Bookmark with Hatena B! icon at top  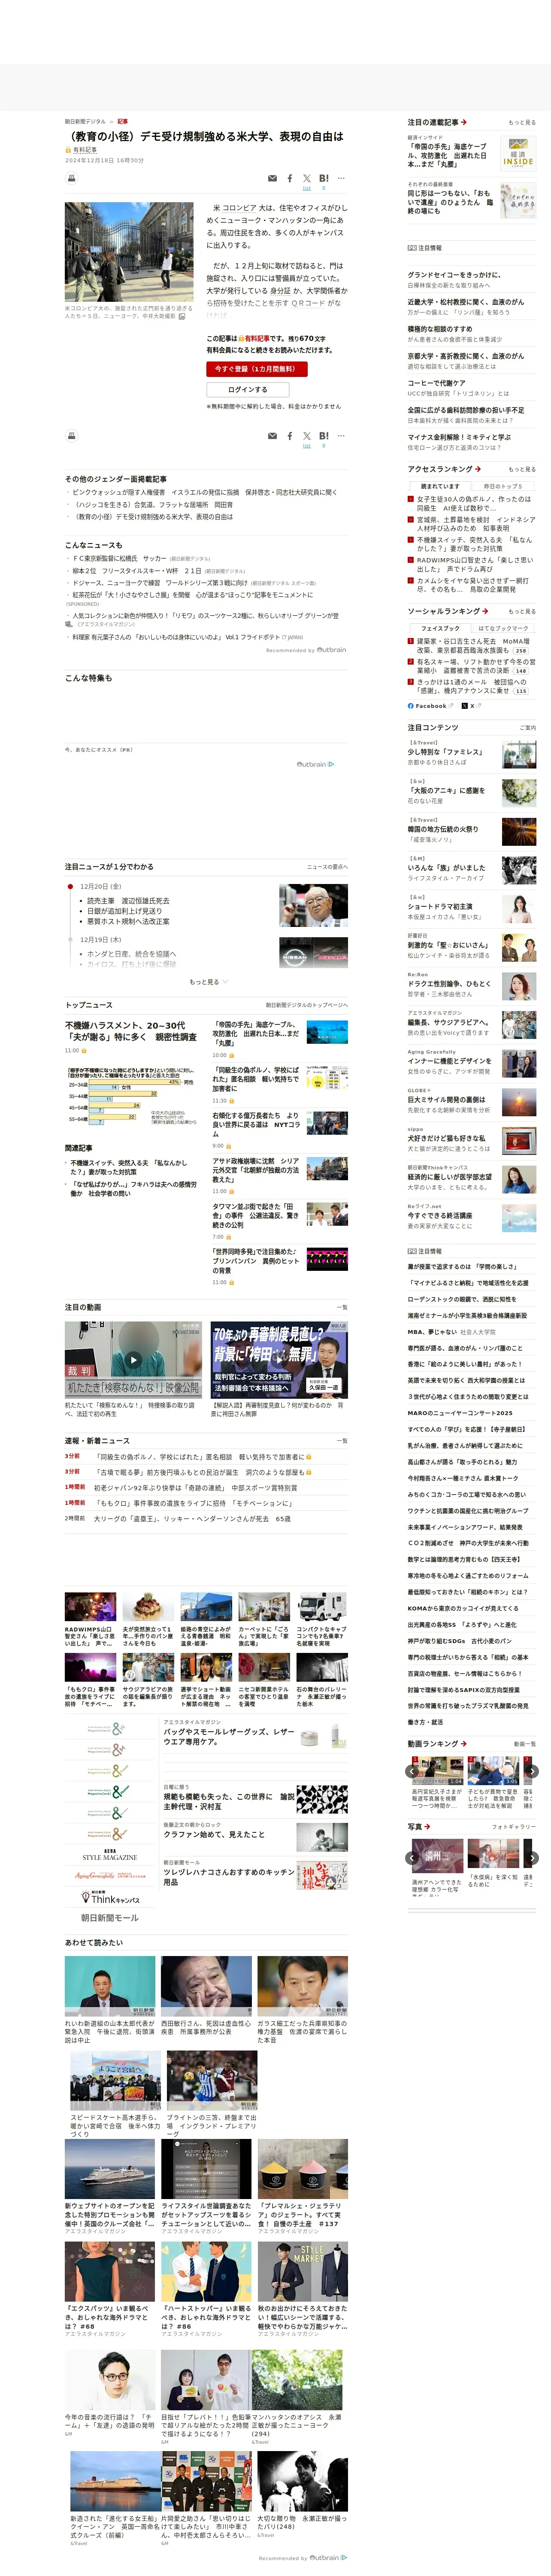(x=324, y=179)
